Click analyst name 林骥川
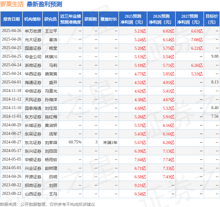This screenshot has width=220, height=207. click(x=51, y=57)
